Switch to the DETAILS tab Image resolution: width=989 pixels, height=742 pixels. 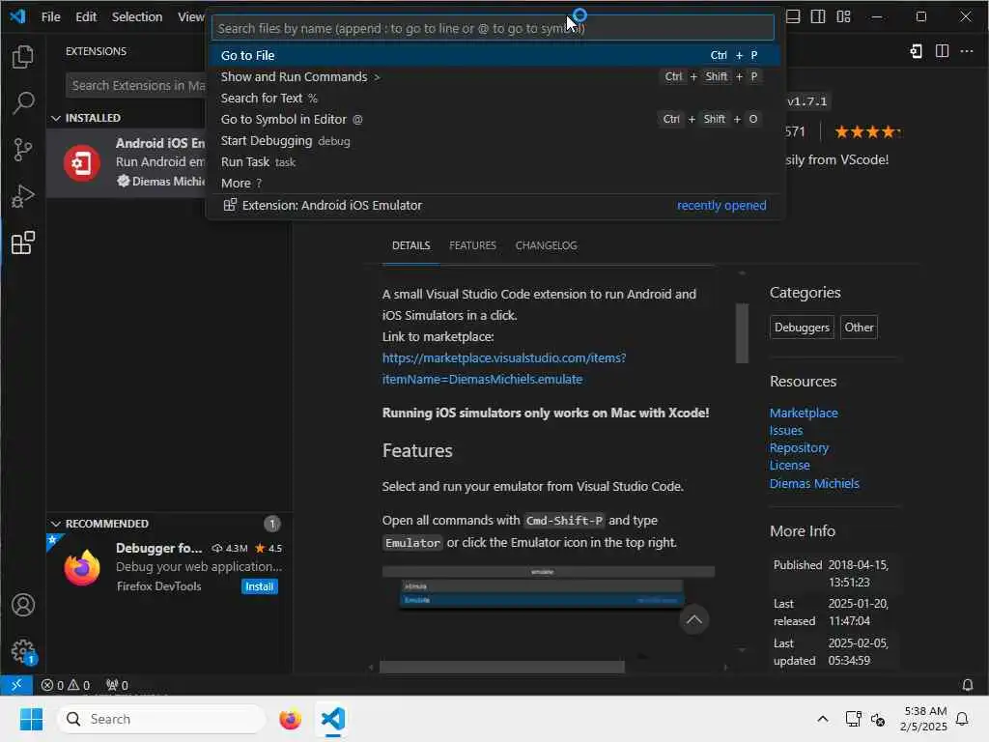(x=410, y=245)
